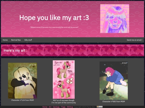Open Home in the top navigation bar
The height and width of the screenshot is (108, 145).
[5, 40]
